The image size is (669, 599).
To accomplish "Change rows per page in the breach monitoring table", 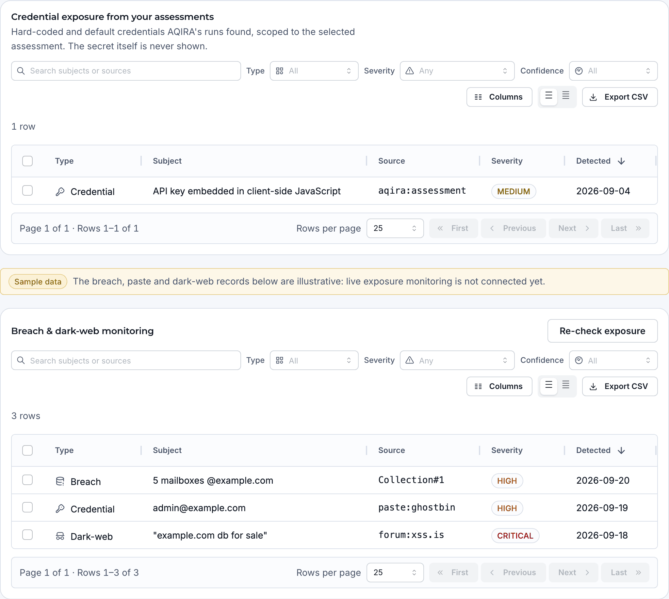I will click(x=395, y=573).
